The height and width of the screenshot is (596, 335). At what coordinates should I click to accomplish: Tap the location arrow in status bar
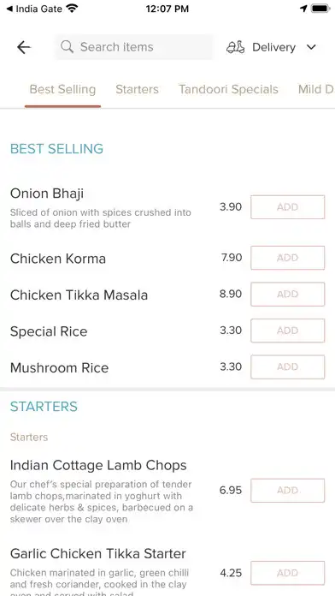pyautogui.click(x=303, y=9)
